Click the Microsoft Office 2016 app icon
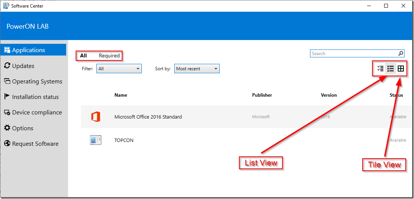This screenshot has height=199, width=414. point(96,117)
